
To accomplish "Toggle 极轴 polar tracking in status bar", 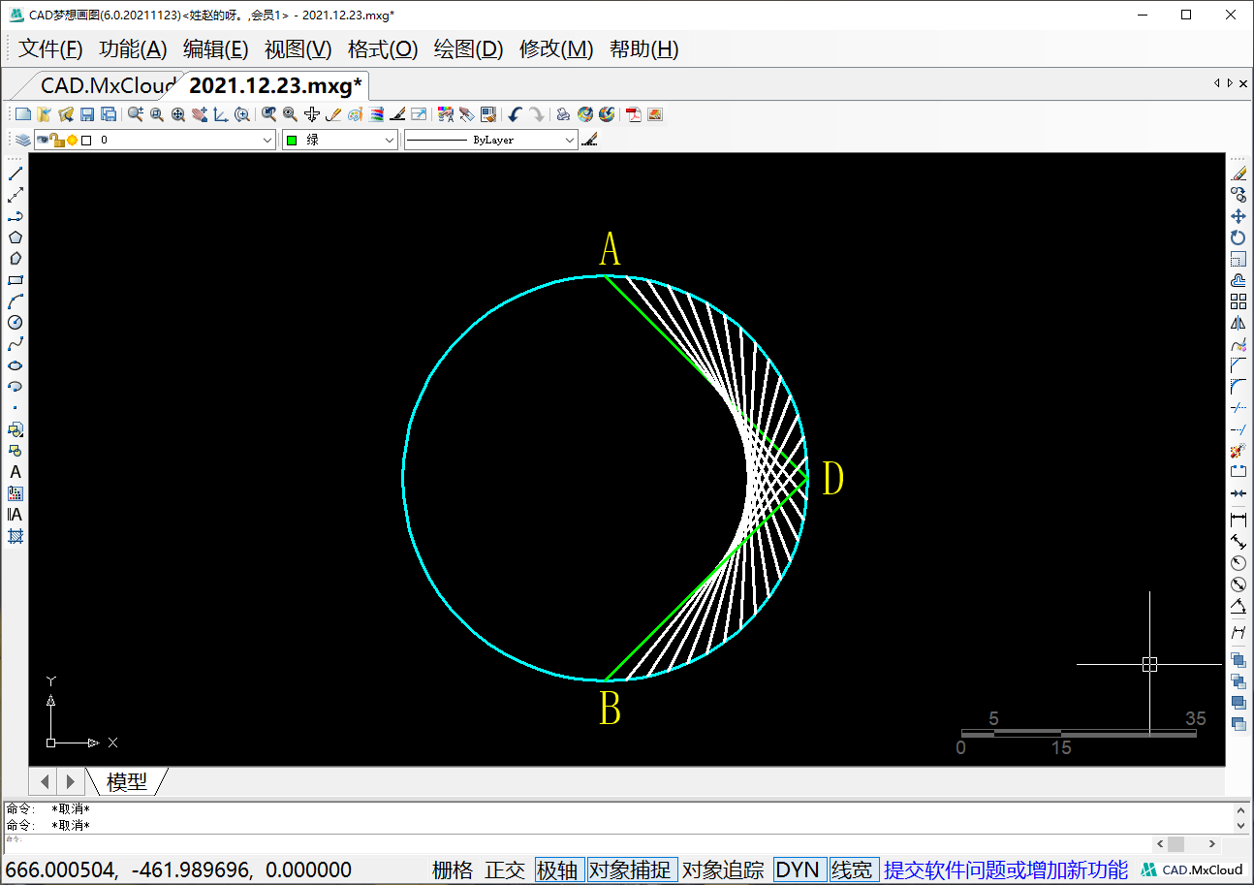I will [559, 869].
